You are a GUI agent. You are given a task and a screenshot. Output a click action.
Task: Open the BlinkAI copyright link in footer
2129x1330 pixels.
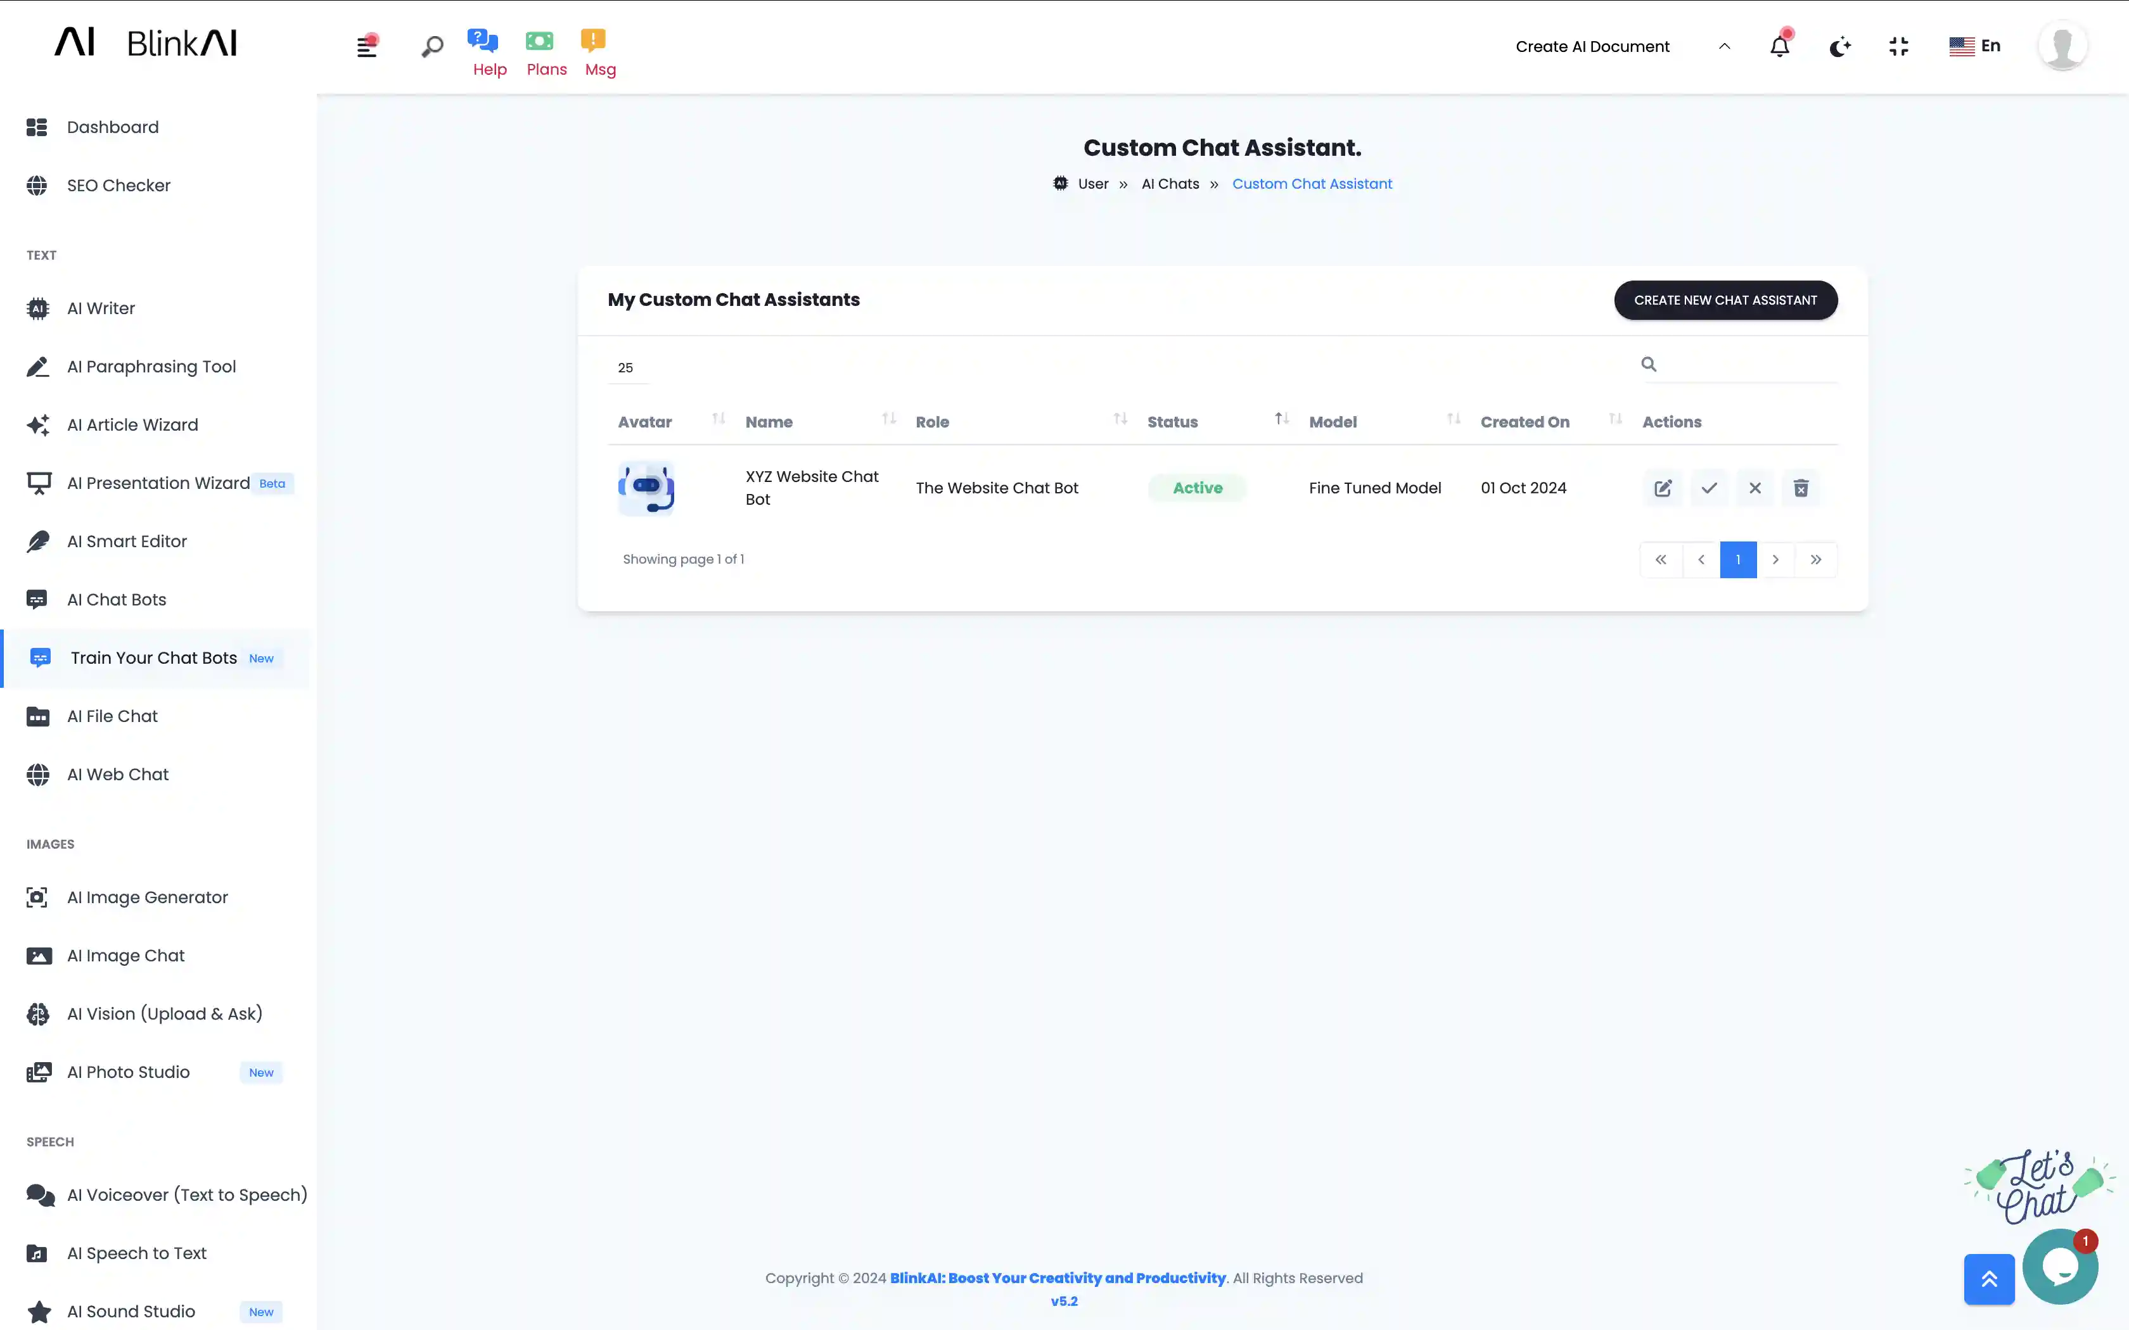[x=1057, y=1278]
